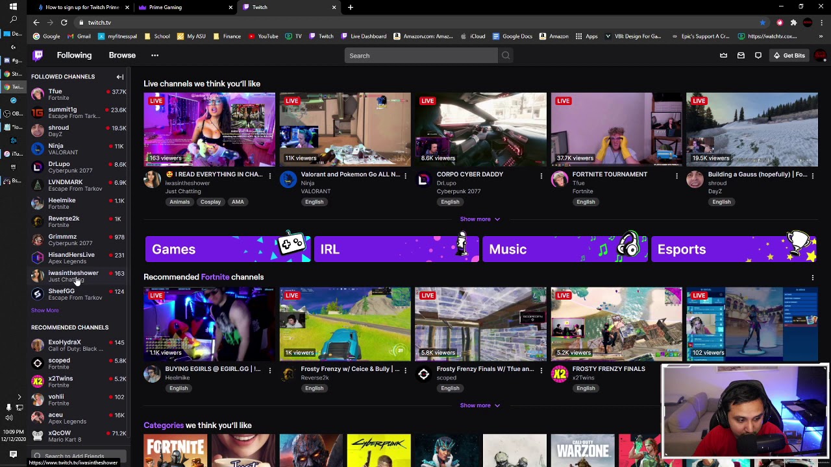Open the more options dots in navigation

[x=155, y=55]
